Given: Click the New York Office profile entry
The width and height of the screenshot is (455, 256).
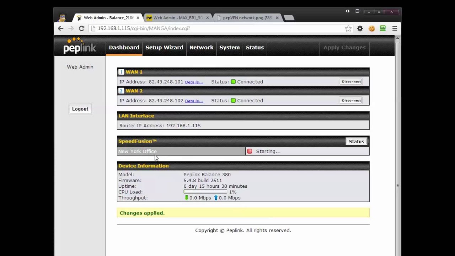Looking at the screenshot, I should pyautogui.click(x=181, y=151).
